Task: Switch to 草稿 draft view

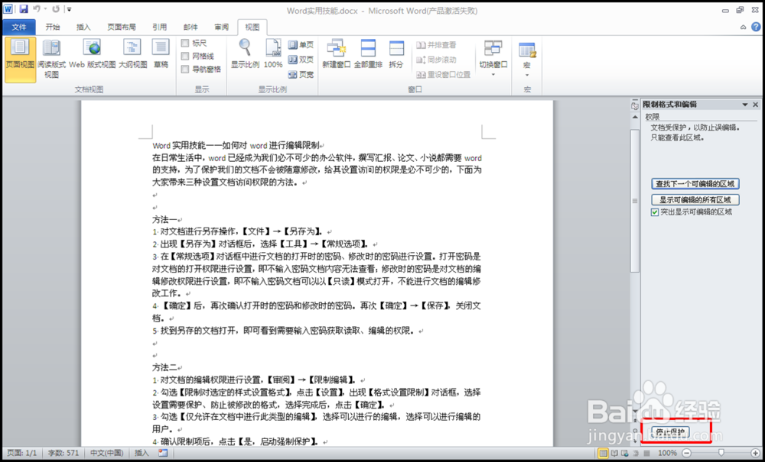Action: point(161,54)
